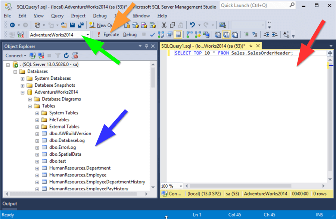Toggle Results to Text mode
Viewport: 336px width, 219px height.
218,35
